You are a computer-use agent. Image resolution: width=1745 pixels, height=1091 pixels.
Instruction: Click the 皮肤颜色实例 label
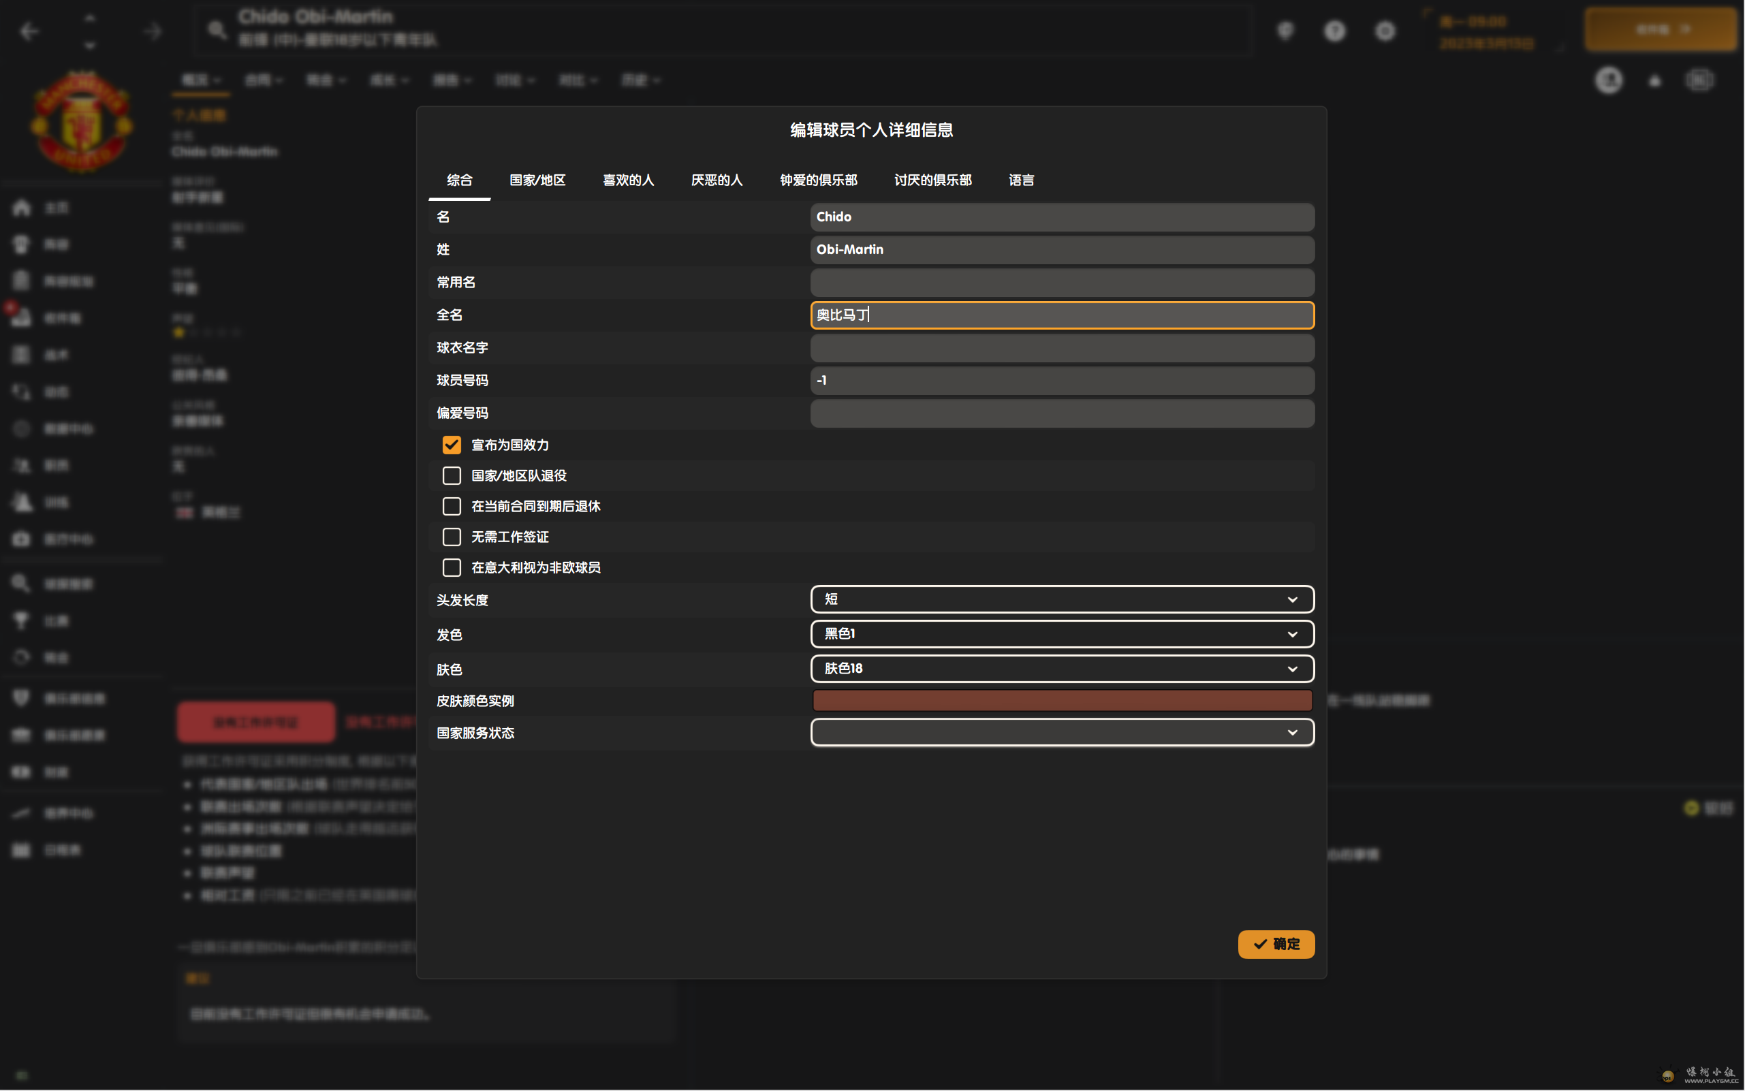click(475, 701)
